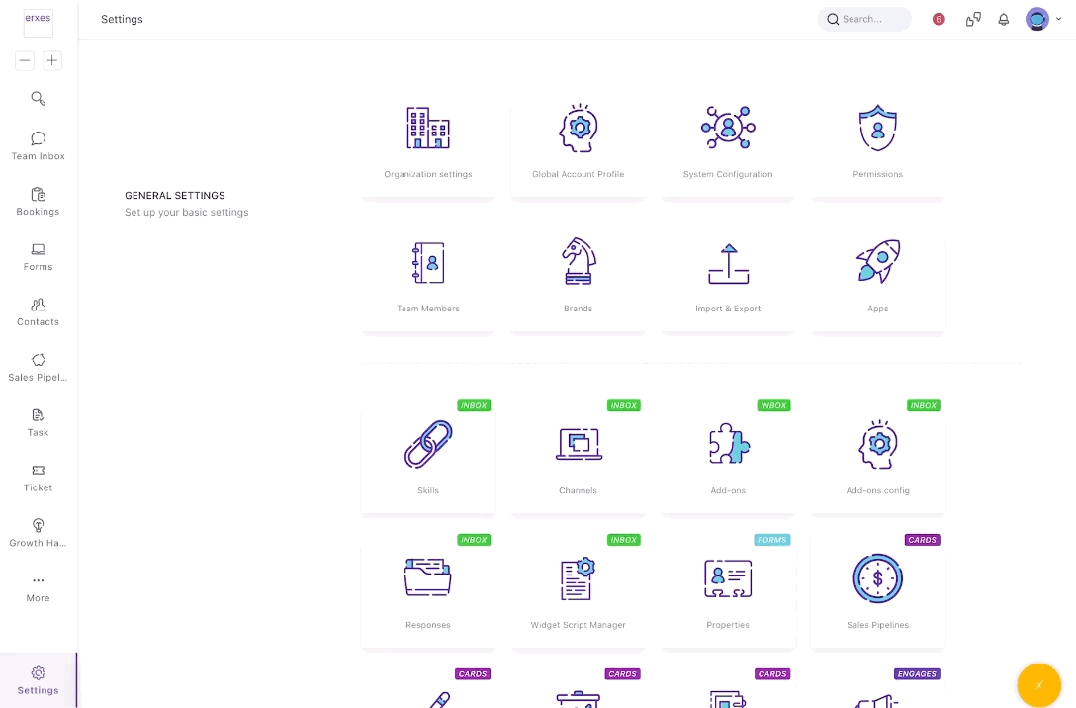Click the Organization settings label
The image size is (1076, 708).
click(x=428, y=174)
